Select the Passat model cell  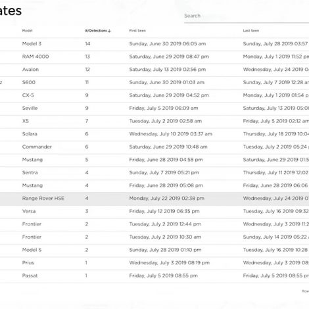point(30,275)
